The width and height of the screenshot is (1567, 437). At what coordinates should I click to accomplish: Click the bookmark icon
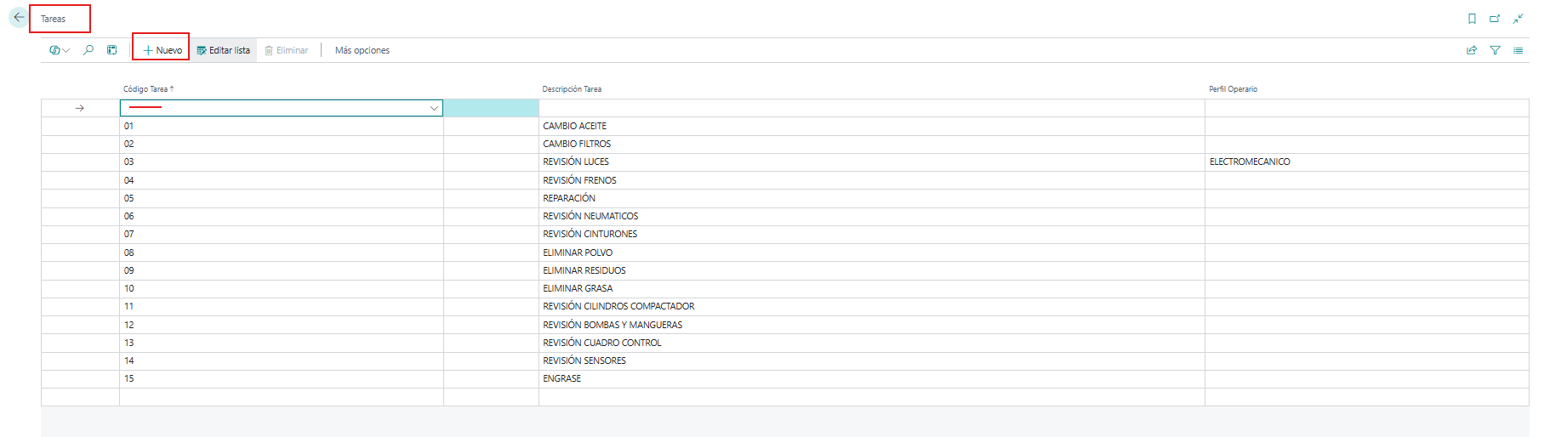tap(1472, 19)
